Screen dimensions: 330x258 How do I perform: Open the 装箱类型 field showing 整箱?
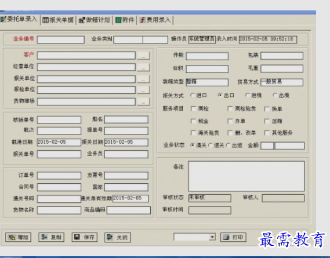coord(207,82)
